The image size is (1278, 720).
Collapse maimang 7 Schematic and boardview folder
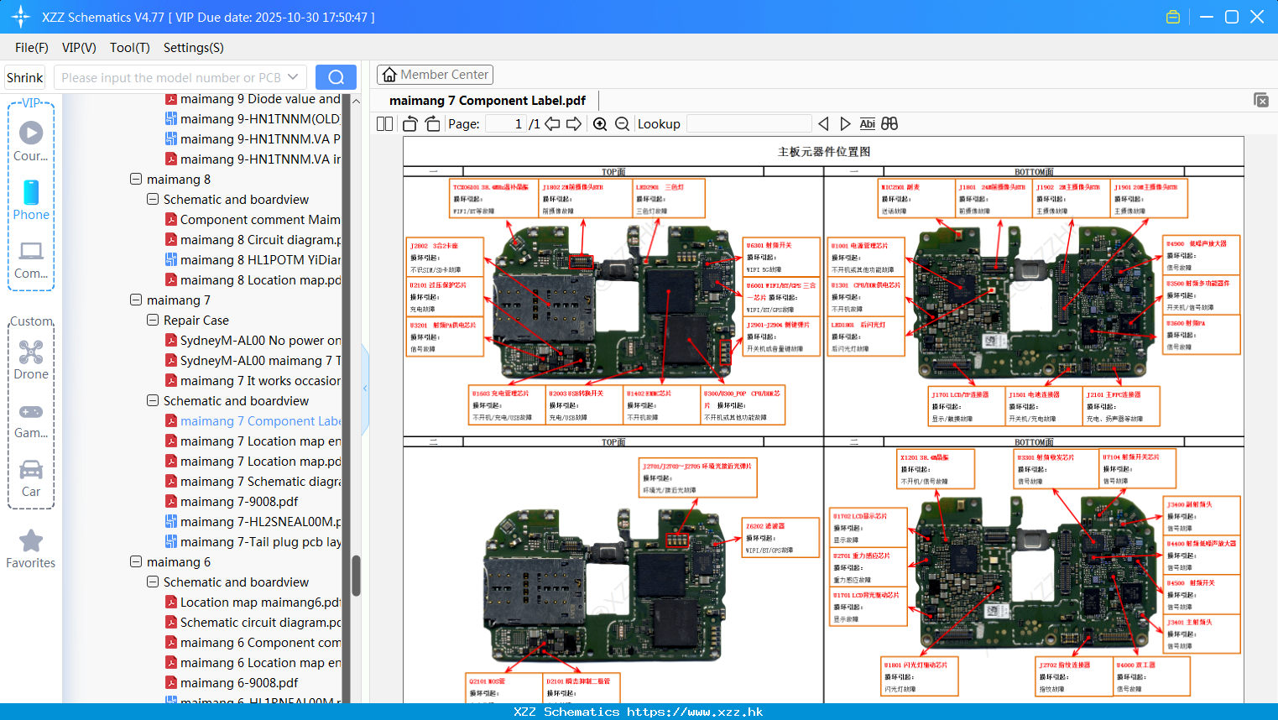coord(153,400)
